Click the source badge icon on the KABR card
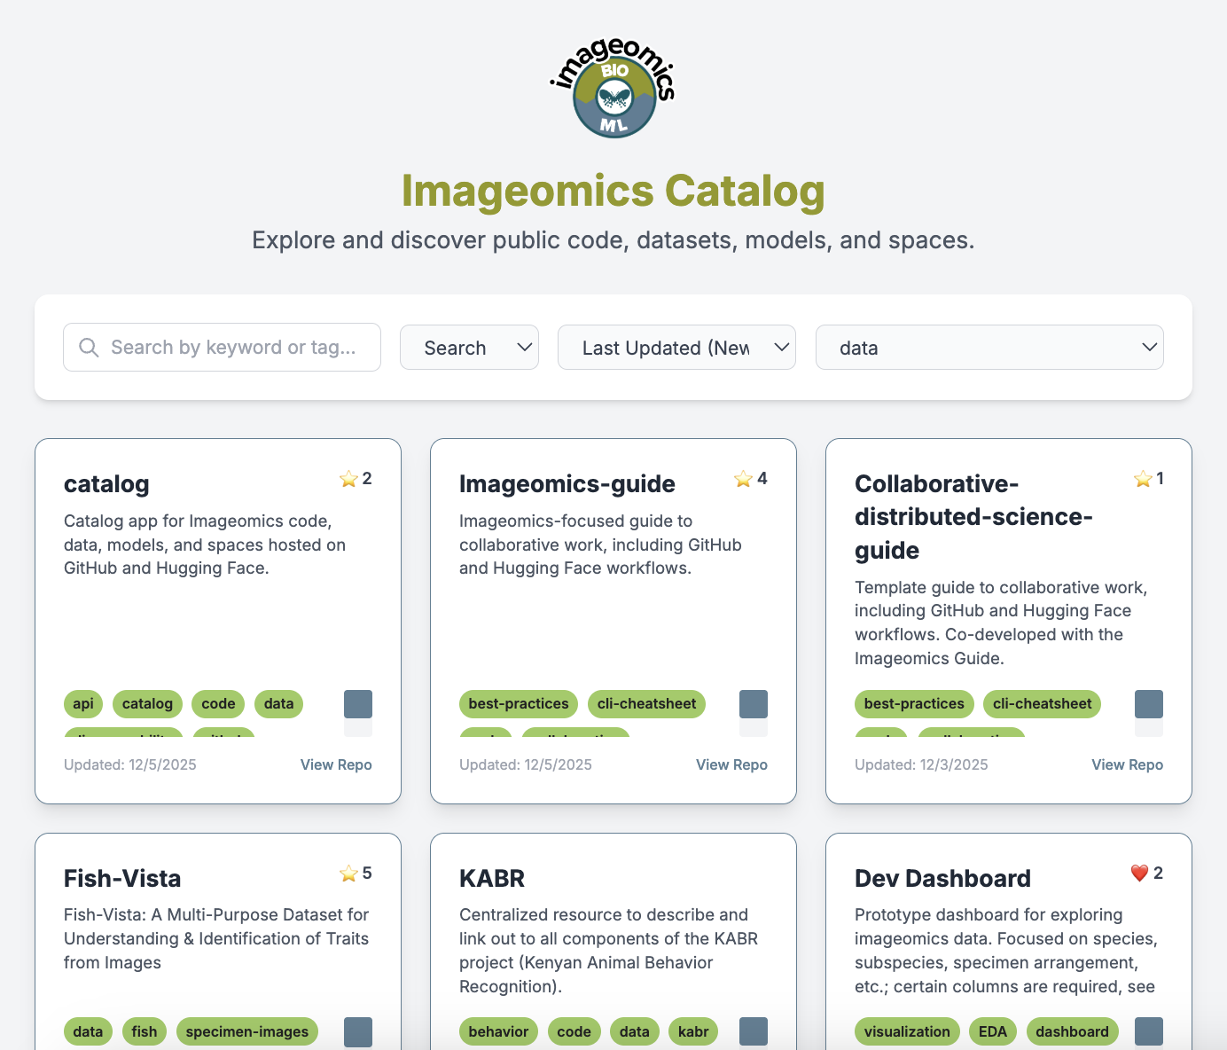 pyautogui.click(x=754, y=1031)
